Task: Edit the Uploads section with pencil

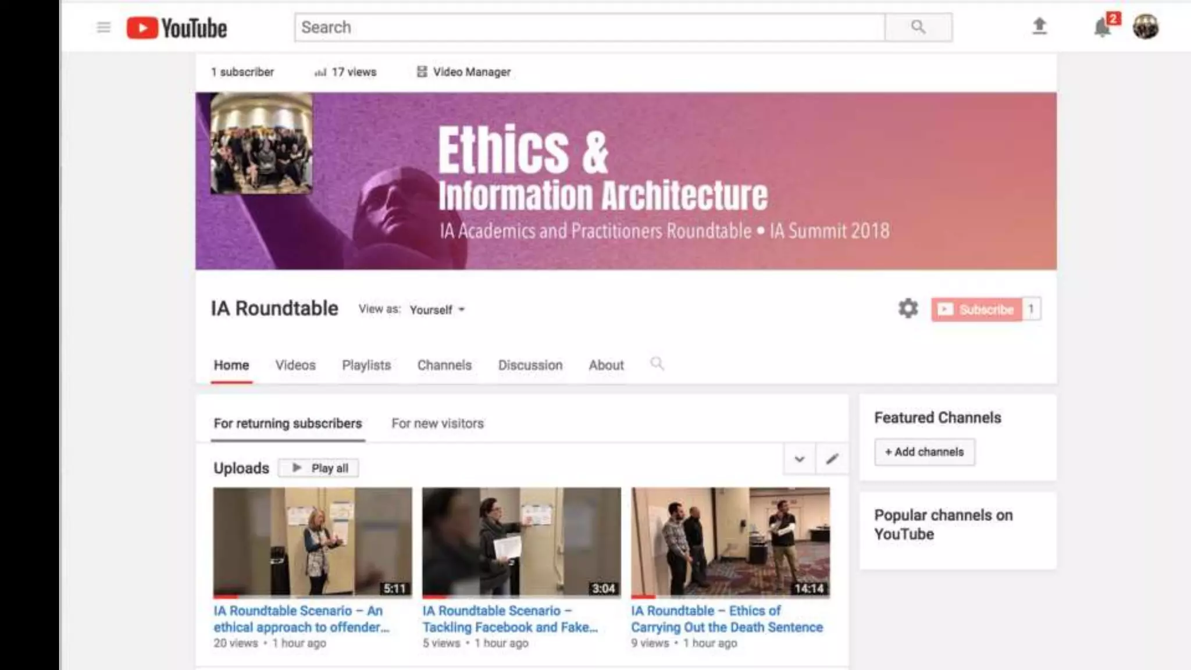Action: 832,459
